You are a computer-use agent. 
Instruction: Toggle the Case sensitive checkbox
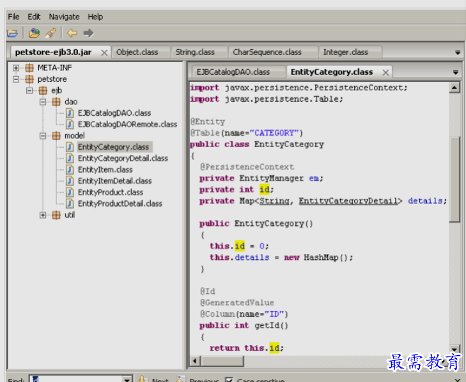point(229,379)
